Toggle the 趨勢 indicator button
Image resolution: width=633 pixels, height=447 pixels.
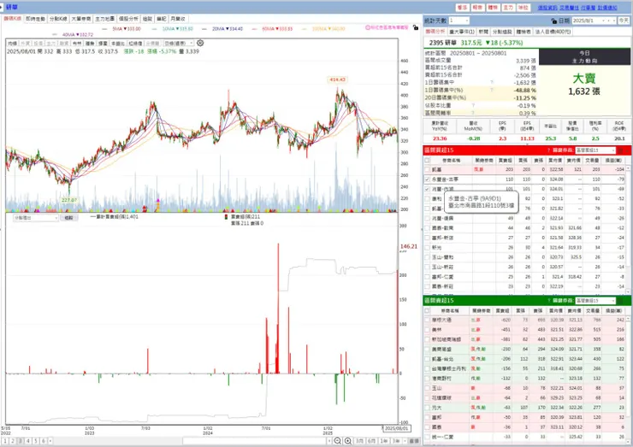[90, 44]
